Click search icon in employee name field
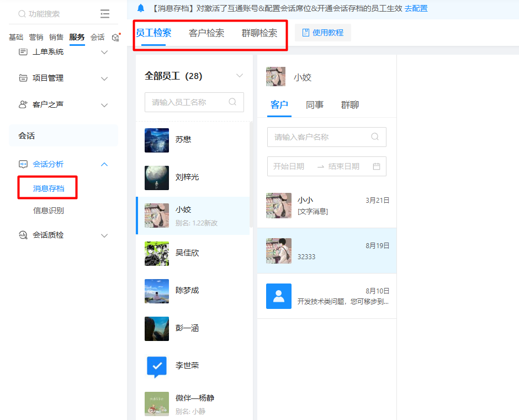The height and width of the screenshot is (420, 519). pyautogui.click(x=232, y=102)
